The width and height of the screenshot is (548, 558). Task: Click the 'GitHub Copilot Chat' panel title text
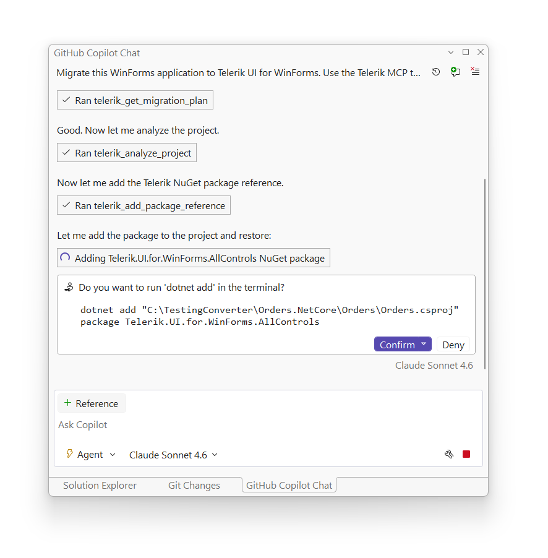coord(96,53)
